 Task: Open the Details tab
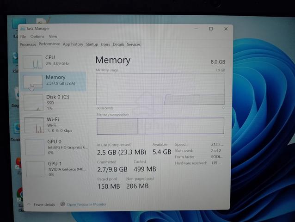click(118, 44)
